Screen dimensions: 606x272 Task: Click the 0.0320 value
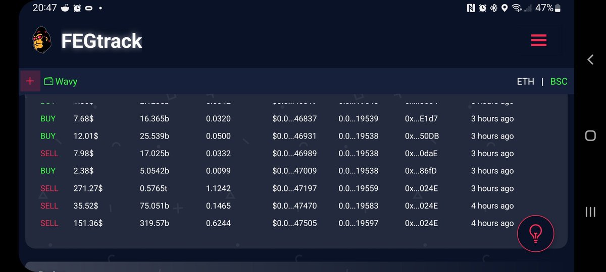pos(218,119)
